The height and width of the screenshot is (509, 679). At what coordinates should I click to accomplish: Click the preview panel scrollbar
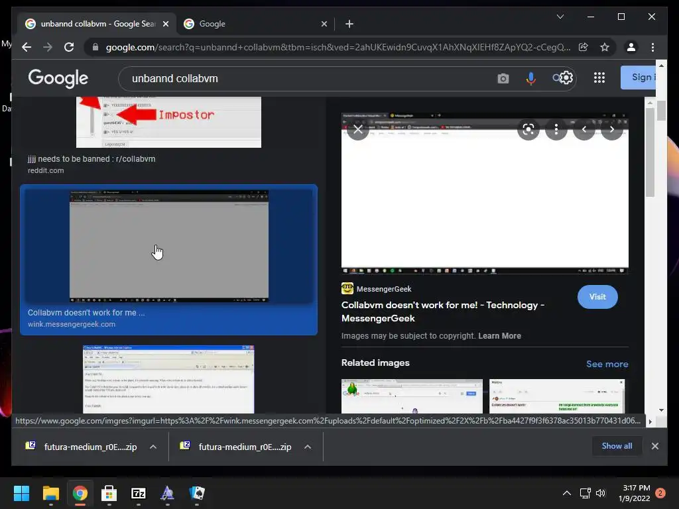(650, 152)
